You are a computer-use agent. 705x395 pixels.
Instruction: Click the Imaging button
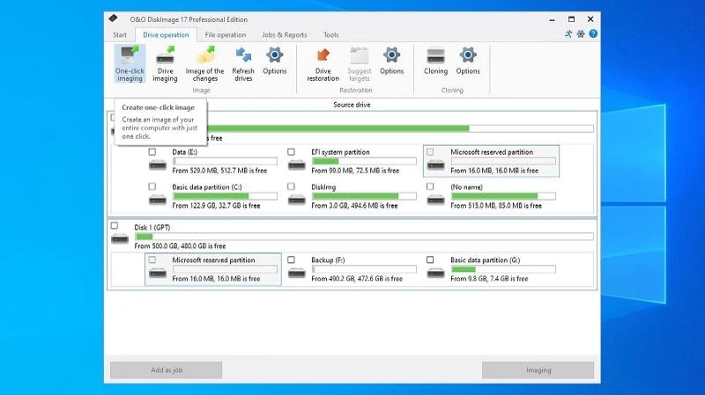coord(538,370)
